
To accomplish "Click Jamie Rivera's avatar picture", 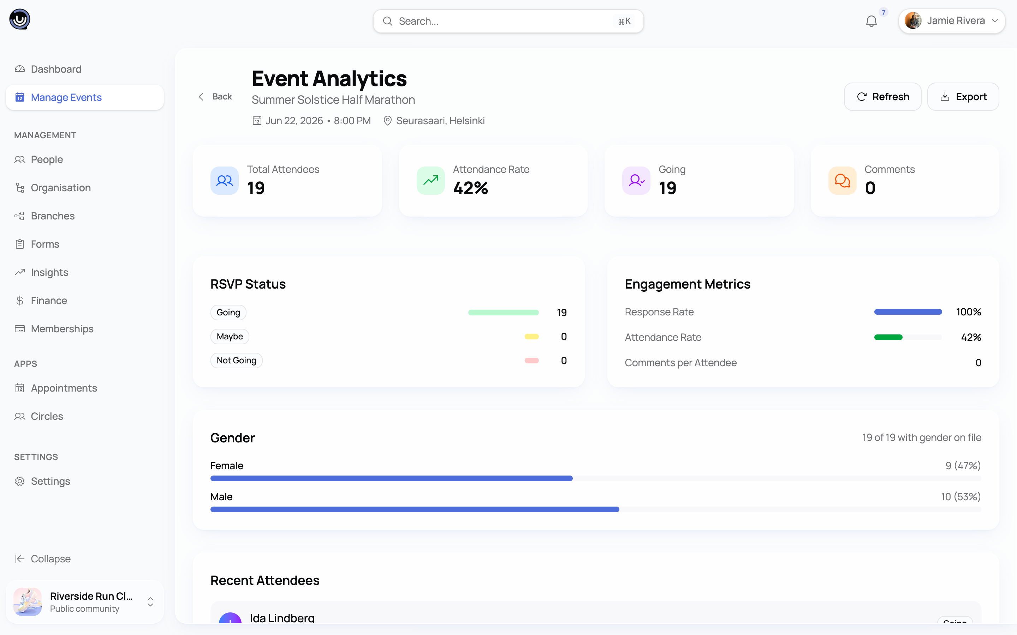I will (913, 20).
